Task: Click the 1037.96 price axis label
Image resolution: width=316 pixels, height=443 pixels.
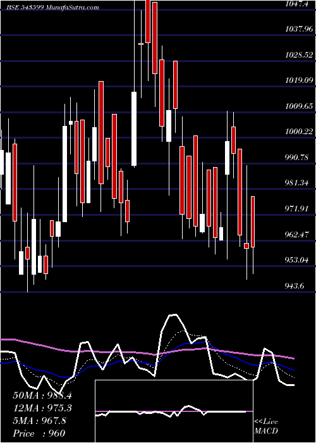Action: tap(298, 29)
